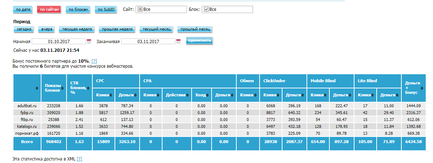Choose the 'прошлый месяц' period button
The width and height of the screenshot is (433, 163).
[x=194, y=29]
